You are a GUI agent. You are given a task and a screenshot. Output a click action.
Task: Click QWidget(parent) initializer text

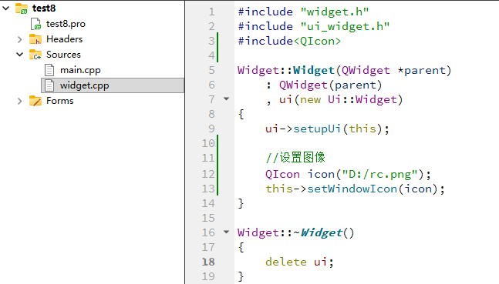330,85
